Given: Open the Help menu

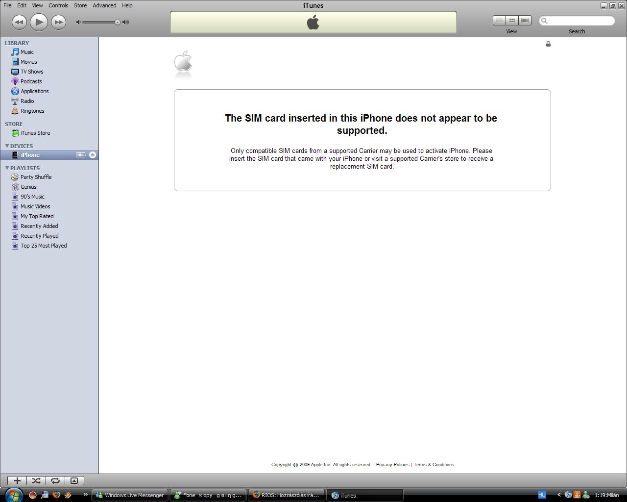Looking at the screenshot, I should (x=127, y=5).
